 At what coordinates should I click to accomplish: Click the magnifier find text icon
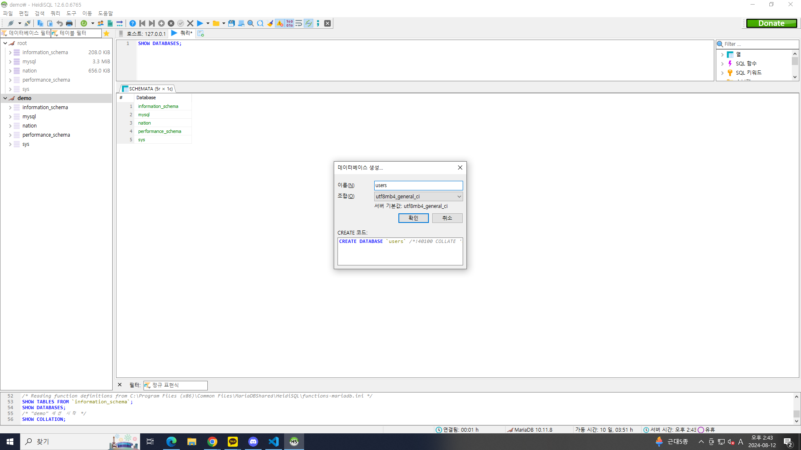(x=250, y=23)
